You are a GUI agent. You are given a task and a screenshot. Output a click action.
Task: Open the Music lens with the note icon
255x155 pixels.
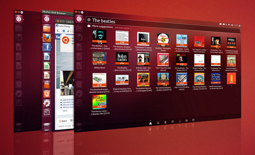tap(180, 121)
